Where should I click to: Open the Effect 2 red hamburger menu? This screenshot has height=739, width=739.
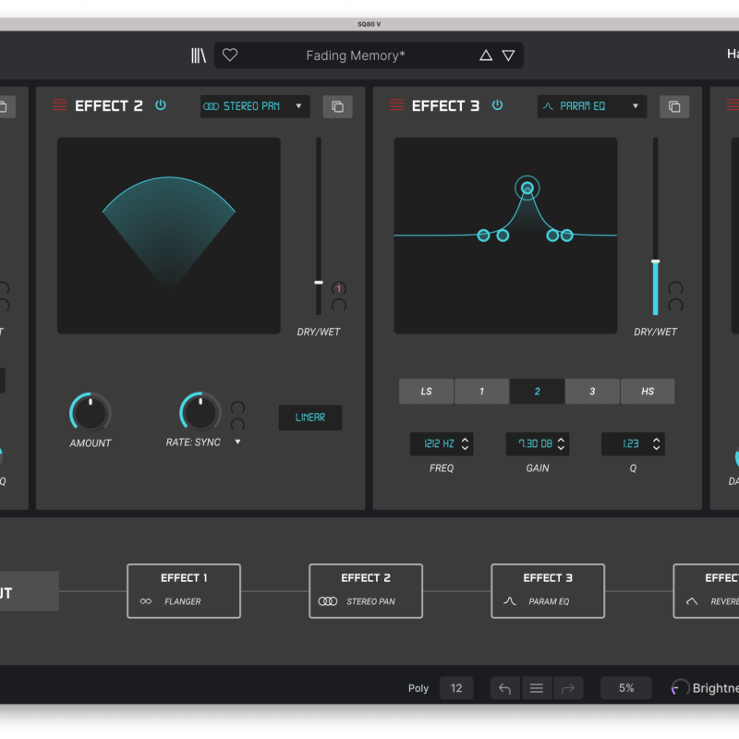(x=60, y=104)
